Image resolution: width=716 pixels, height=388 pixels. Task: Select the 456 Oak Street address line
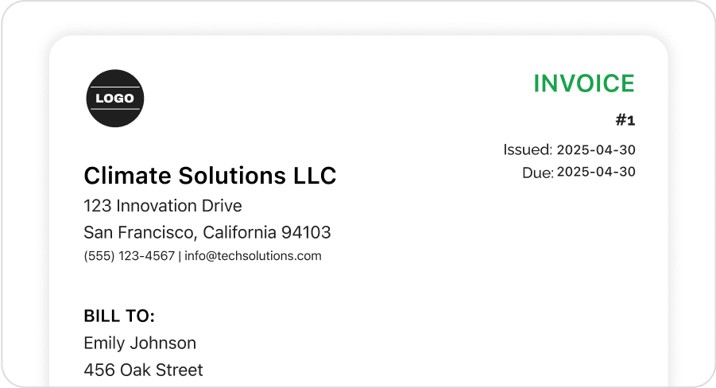[143, 371]
